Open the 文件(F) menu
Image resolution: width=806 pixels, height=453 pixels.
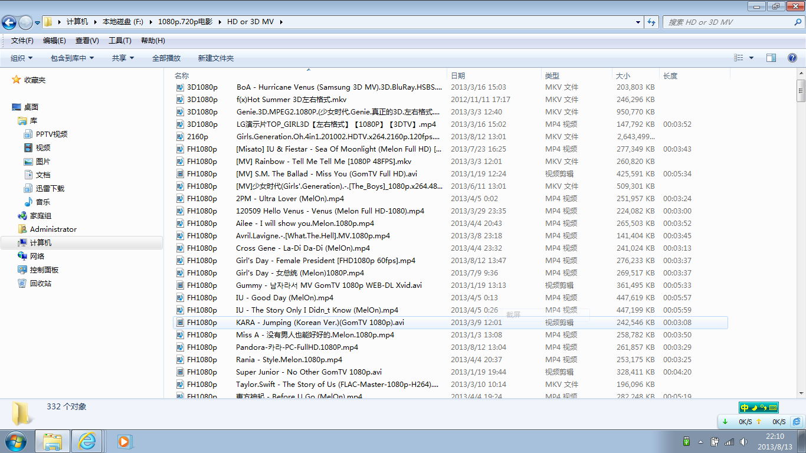(x=22, y=41)
